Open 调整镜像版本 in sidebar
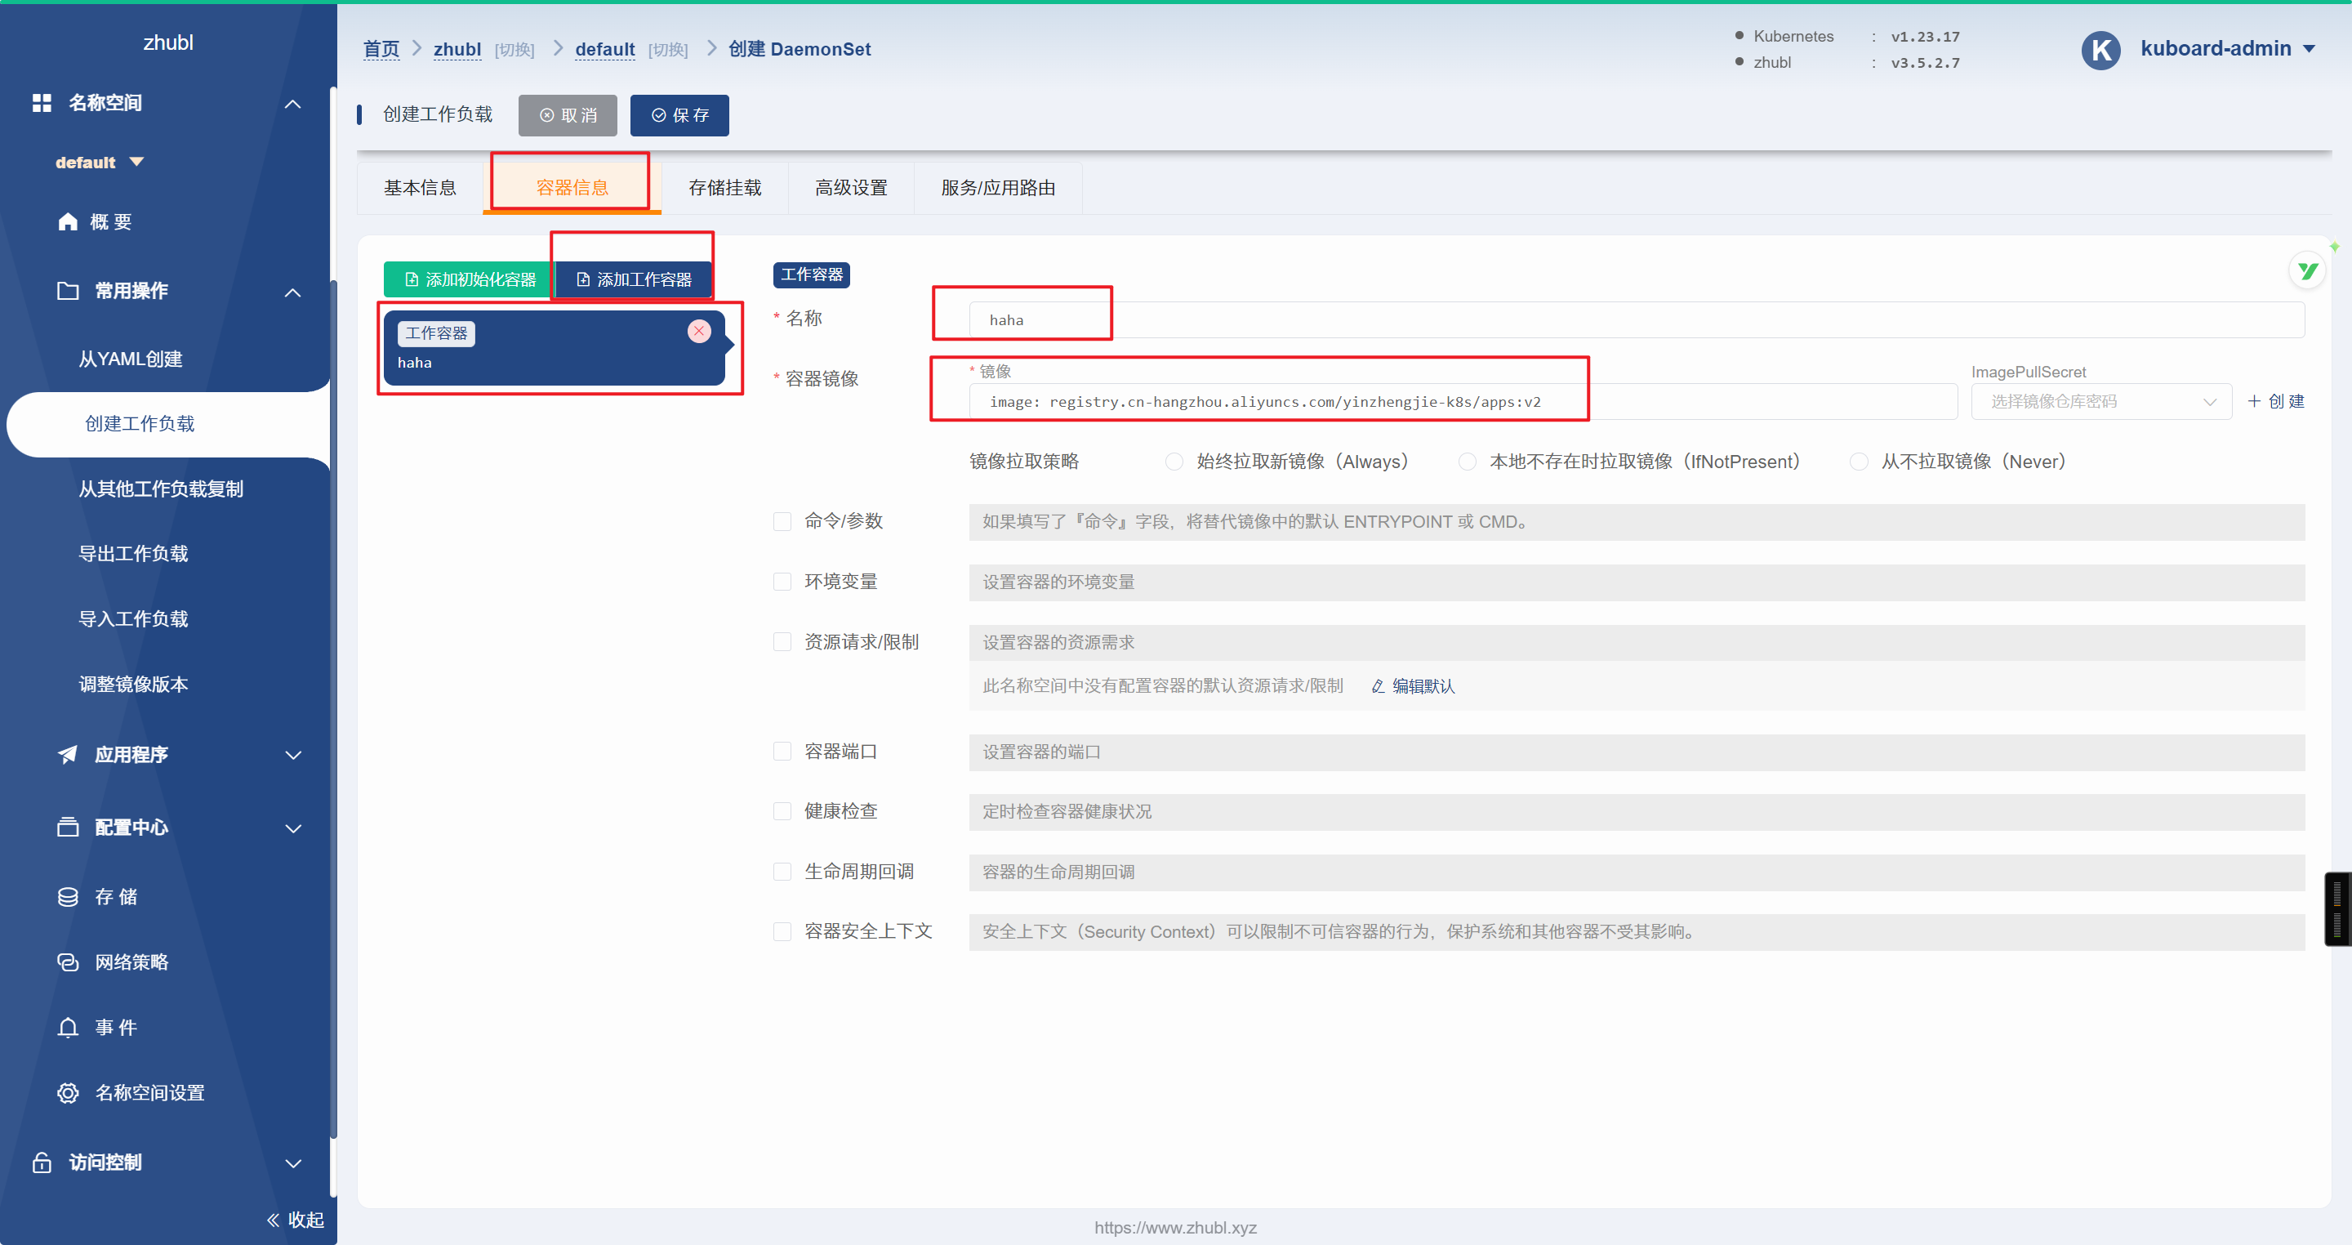Screen dimensions: 2352x1245 (133, 684)
